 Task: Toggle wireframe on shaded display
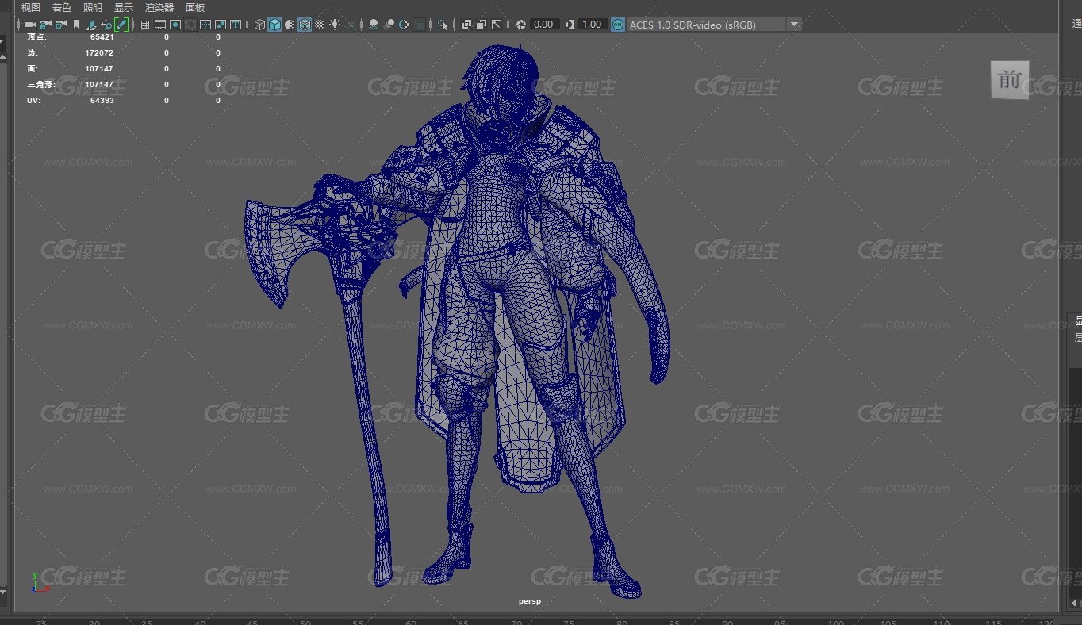coord(305,25)
